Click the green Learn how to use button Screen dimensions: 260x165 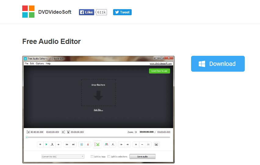(159, 71)
